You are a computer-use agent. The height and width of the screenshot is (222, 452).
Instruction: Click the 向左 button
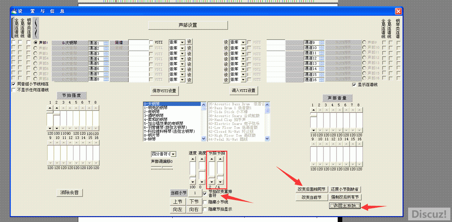click(x=178, y=210)
